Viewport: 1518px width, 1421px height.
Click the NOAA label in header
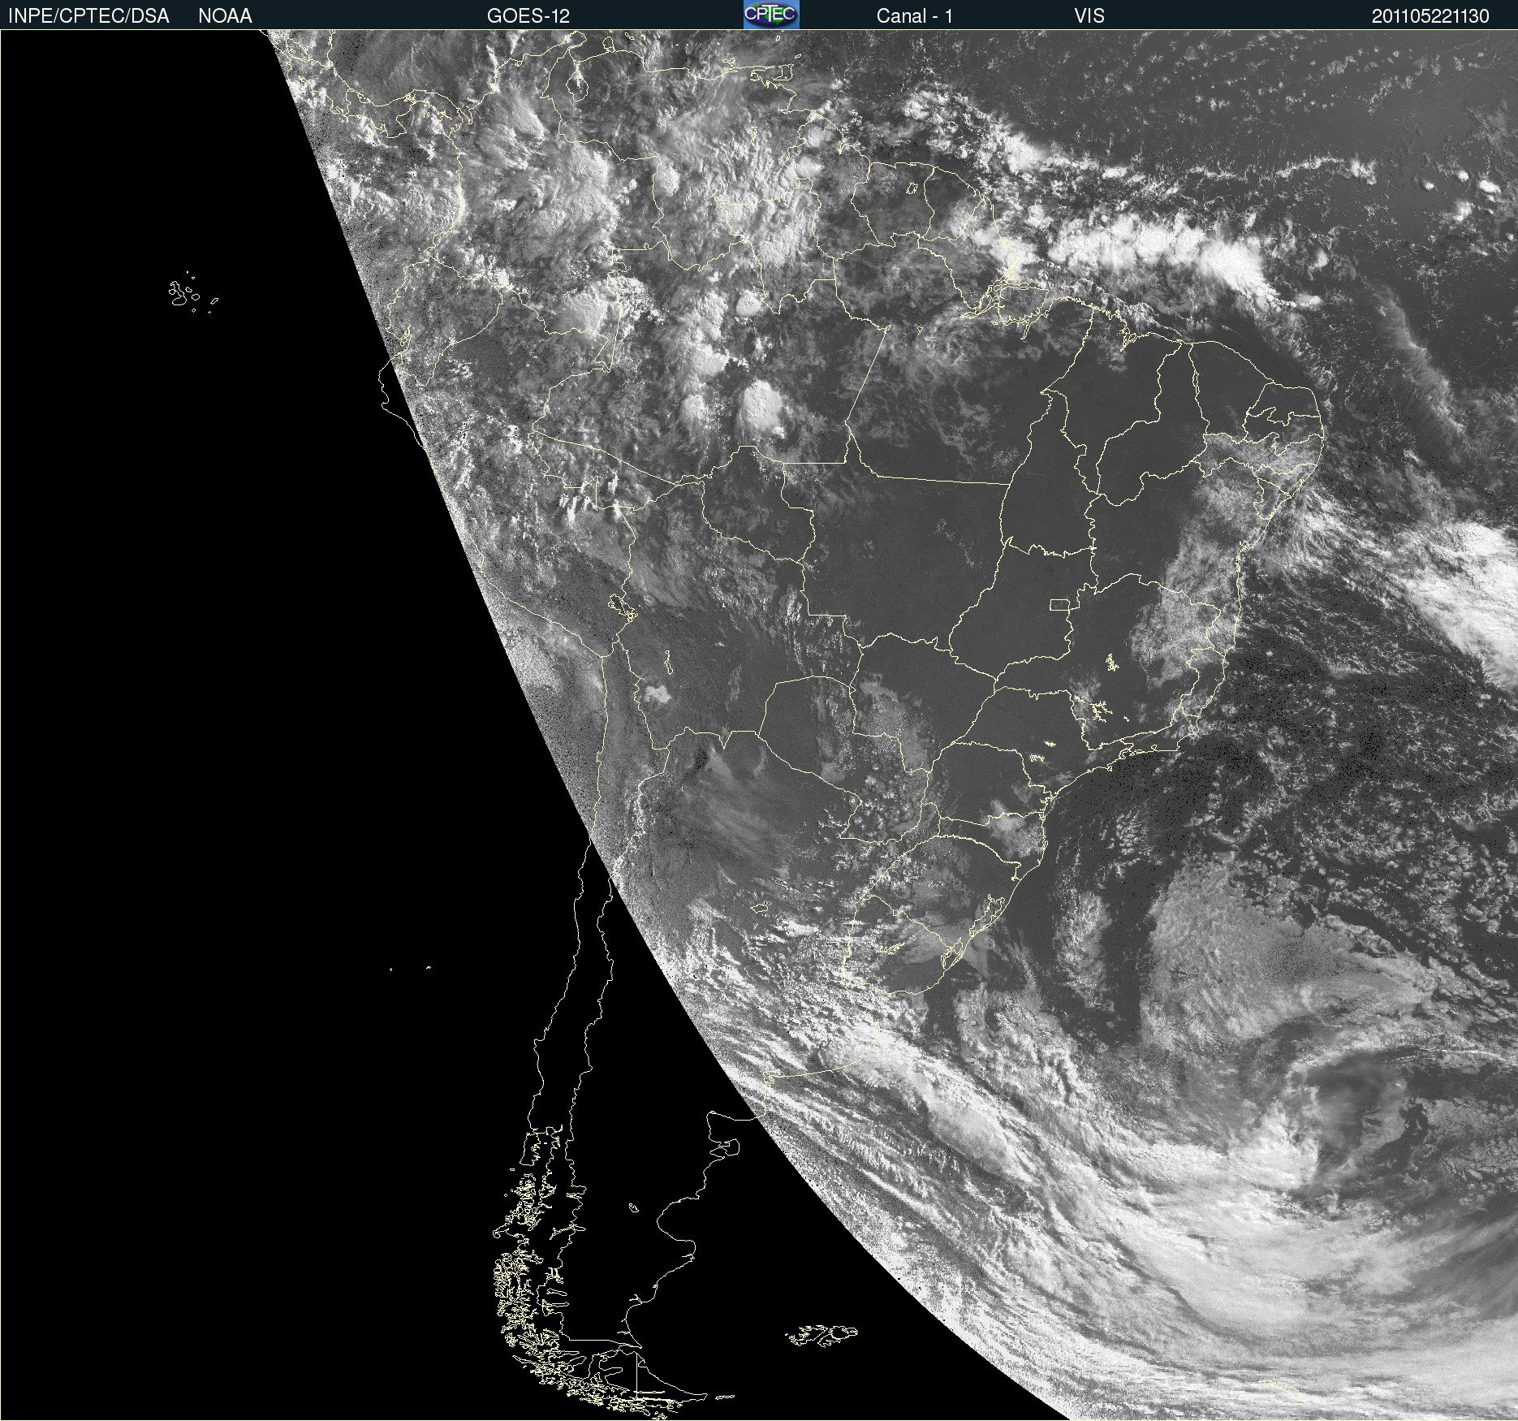(x=225, y=16)
